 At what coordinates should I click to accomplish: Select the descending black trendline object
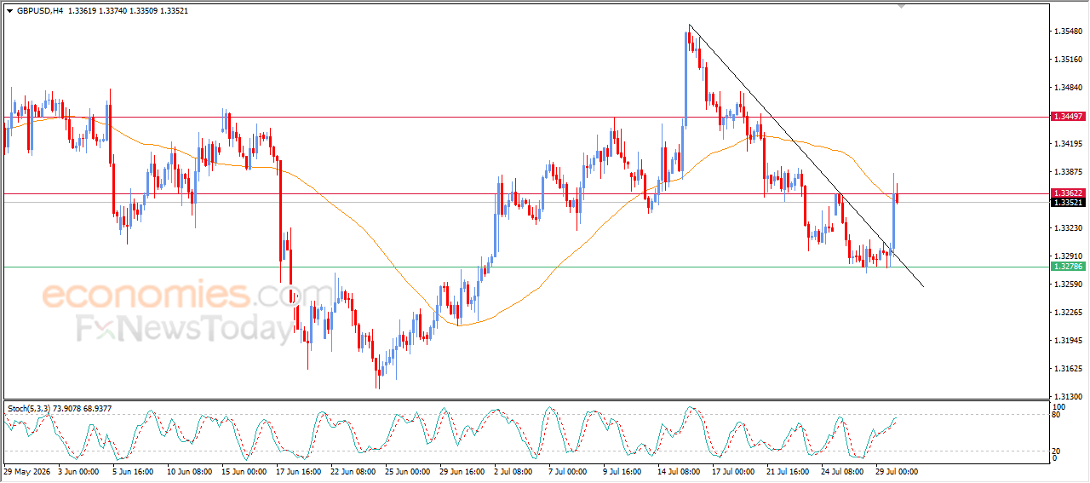point(806,155)
